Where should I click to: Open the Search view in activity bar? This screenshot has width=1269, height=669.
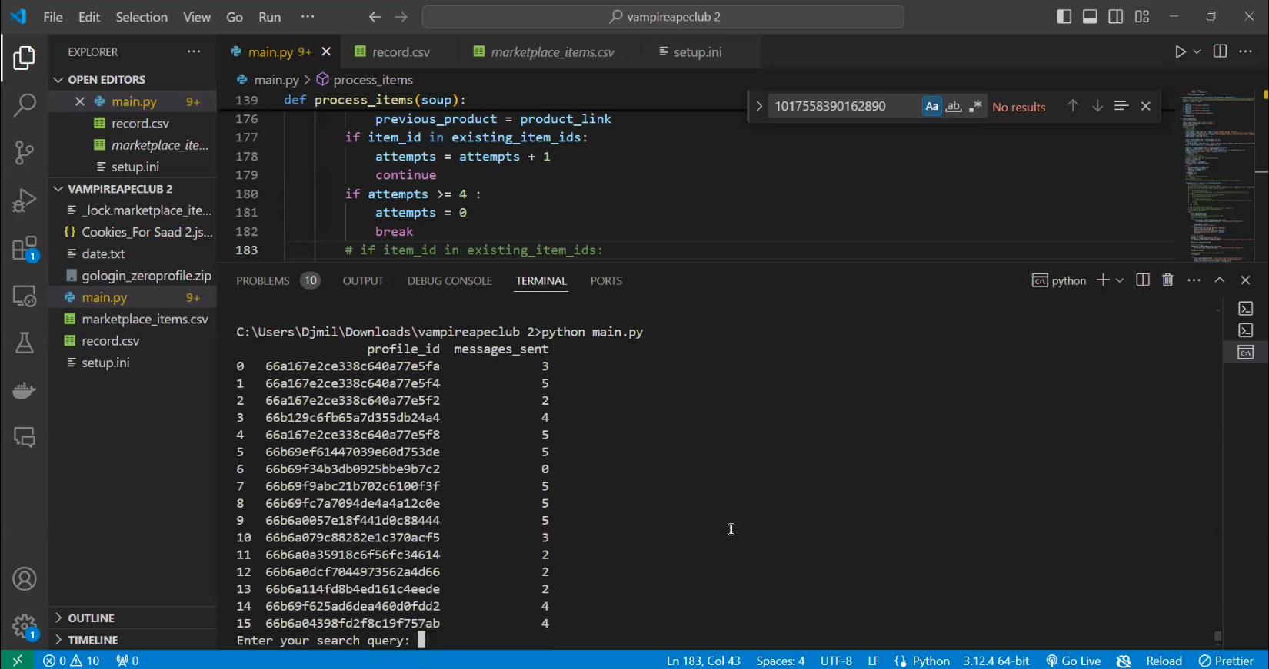coord(25,104)
